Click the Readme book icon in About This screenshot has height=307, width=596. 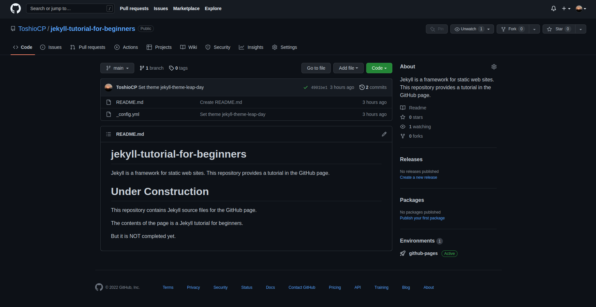[403, 108]
